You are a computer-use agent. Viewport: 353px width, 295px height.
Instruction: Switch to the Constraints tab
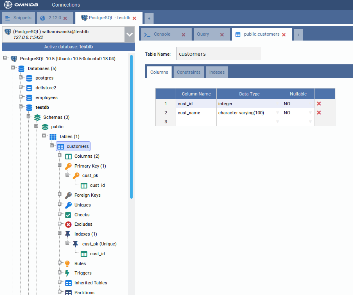click(188, 72)
